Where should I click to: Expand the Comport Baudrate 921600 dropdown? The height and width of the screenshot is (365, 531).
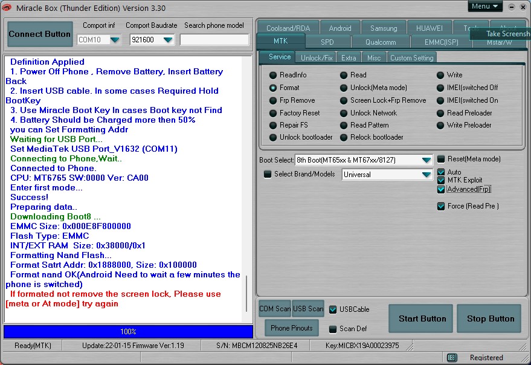(x=168, y=40)
